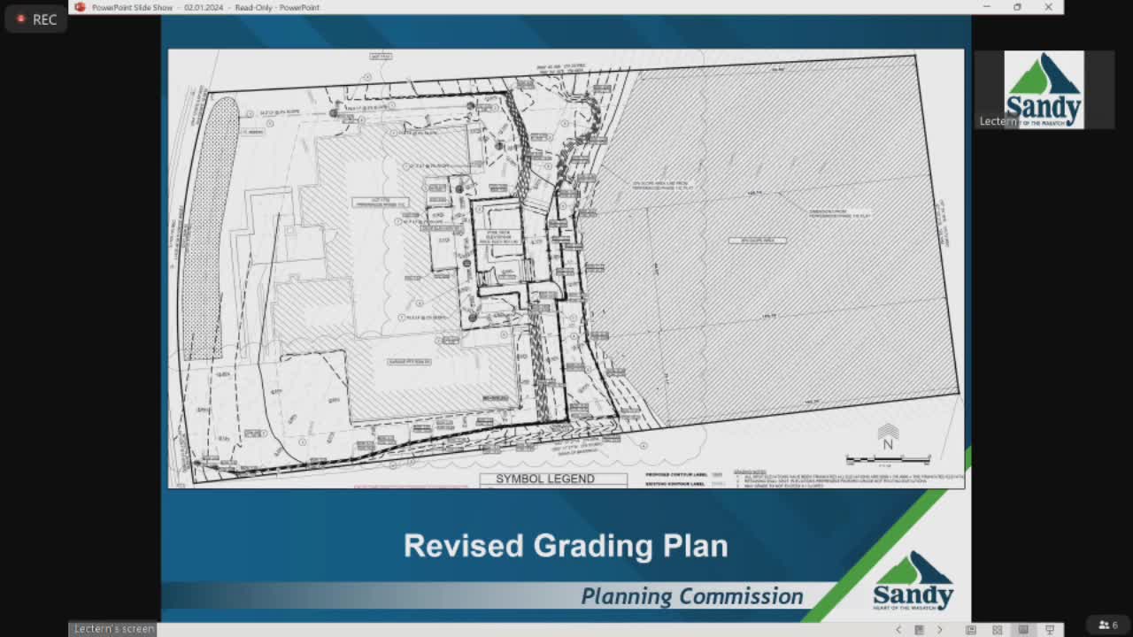Open the slide navigation menu between the arrows
The image size is (1133, 637).
pyautogui.click(x=919, y=628)
